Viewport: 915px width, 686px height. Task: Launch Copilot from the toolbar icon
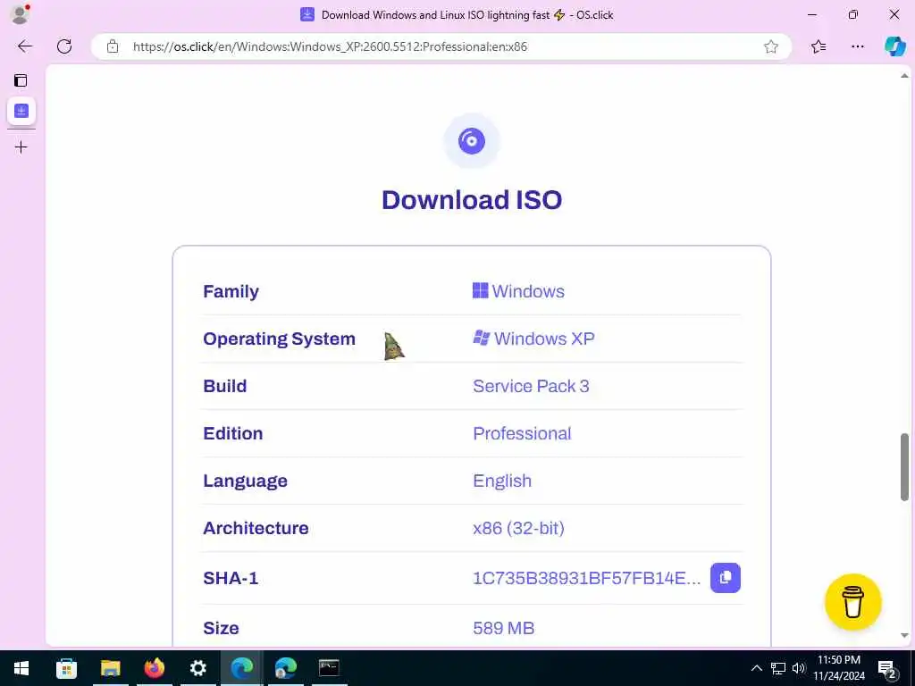pyautogui.click(x=894, y=46)
